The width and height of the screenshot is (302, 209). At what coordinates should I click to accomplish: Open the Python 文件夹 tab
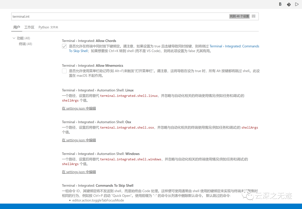48,27
